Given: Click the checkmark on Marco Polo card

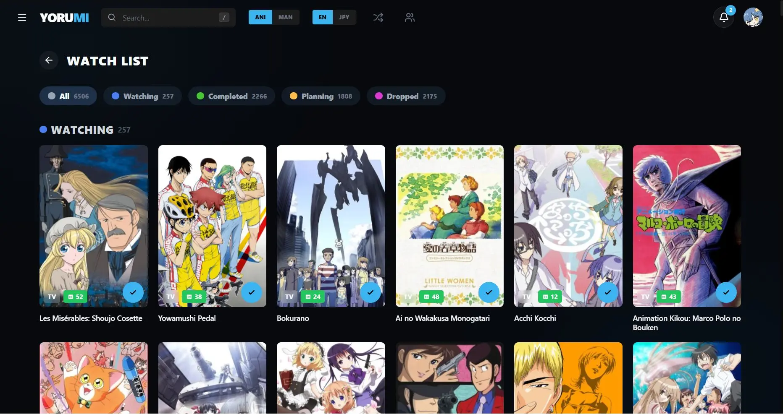Looking at the screenshot, I should point(726,292).
